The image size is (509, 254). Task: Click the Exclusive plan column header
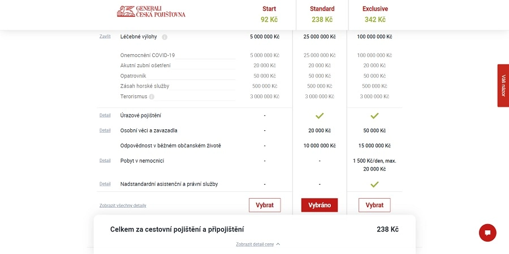[x=375, y=14]
